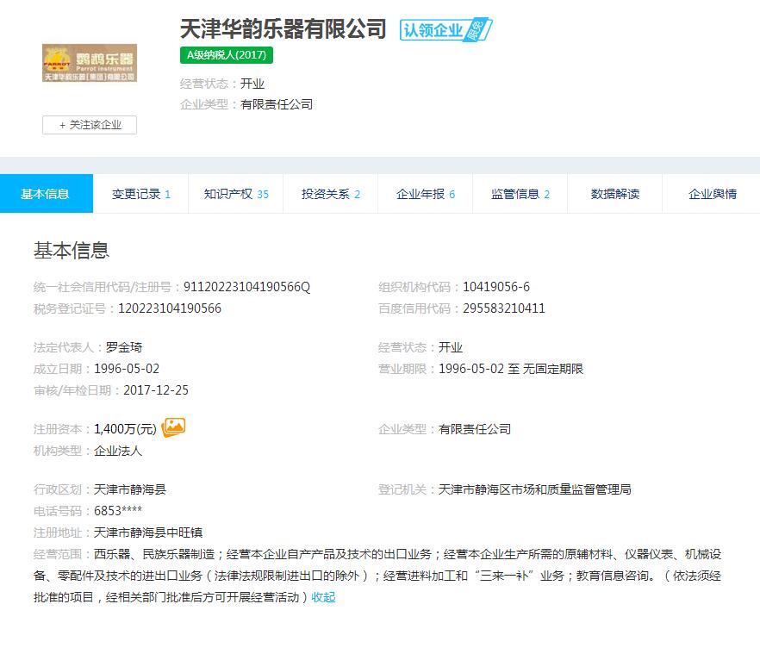Click the 基本信息 section heading
This screenshot has height=654, width=760.
[x=72, y=251]
